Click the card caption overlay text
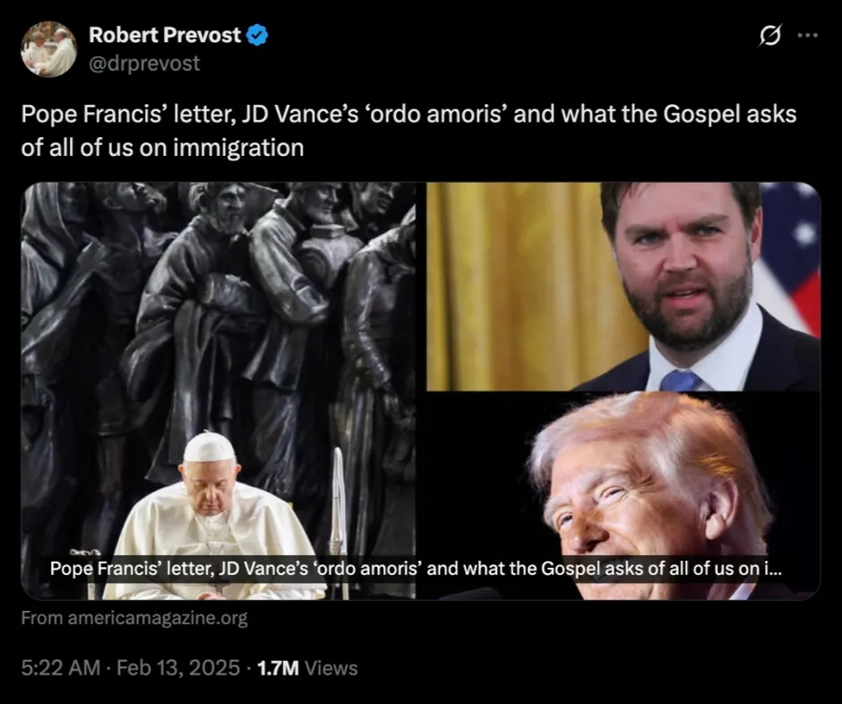The width and height of the screenshot is (842, 704). click(416, 569)
